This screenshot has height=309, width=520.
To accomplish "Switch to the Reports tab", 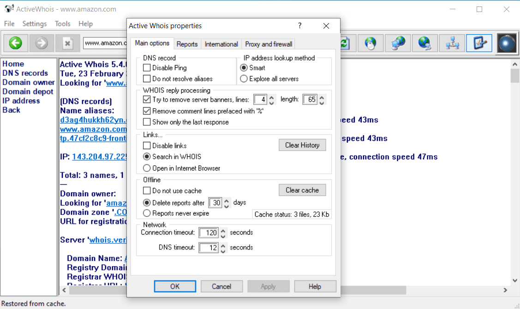I will tap(187, 44).
